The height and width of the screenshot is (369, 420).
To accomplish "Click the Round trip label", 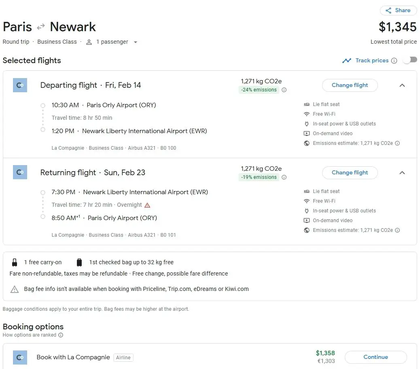I will [16, 42].
